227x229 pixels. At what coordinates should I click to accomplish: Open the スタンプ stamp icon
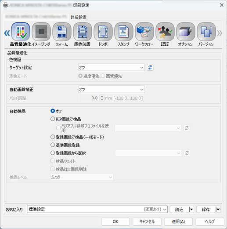pos(124,32)
